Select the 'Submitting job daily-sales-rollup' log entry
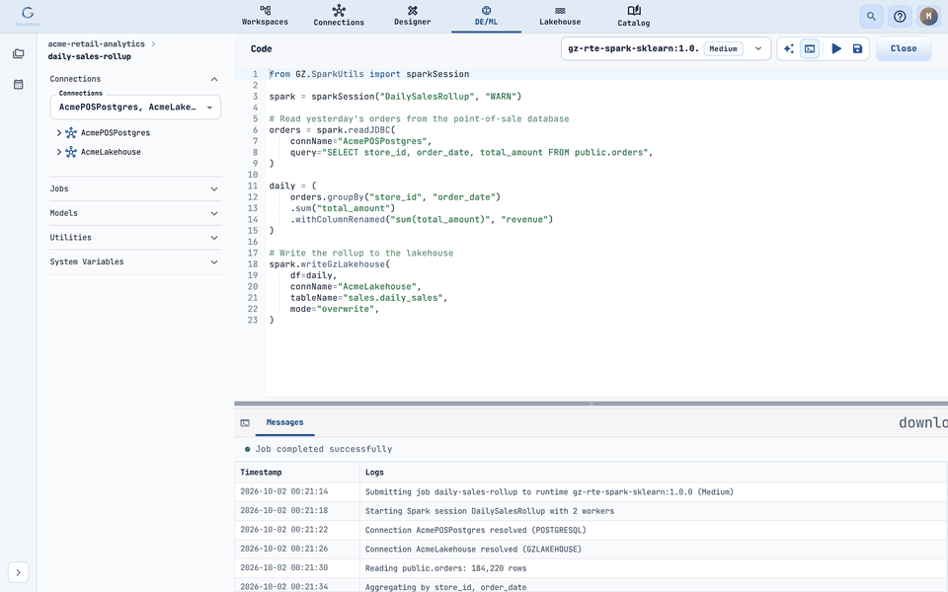The width and height of the screenshot is (948, 592). 591,491
